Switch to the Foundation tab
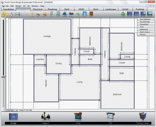Image resolution: width=156 pixels, height=127 pixels. 9,9
